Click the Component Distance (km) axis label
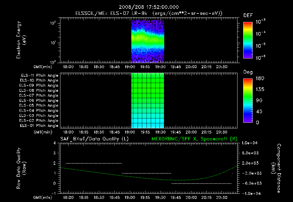Screen dimensions: 293x202 [x=276, y=168]
